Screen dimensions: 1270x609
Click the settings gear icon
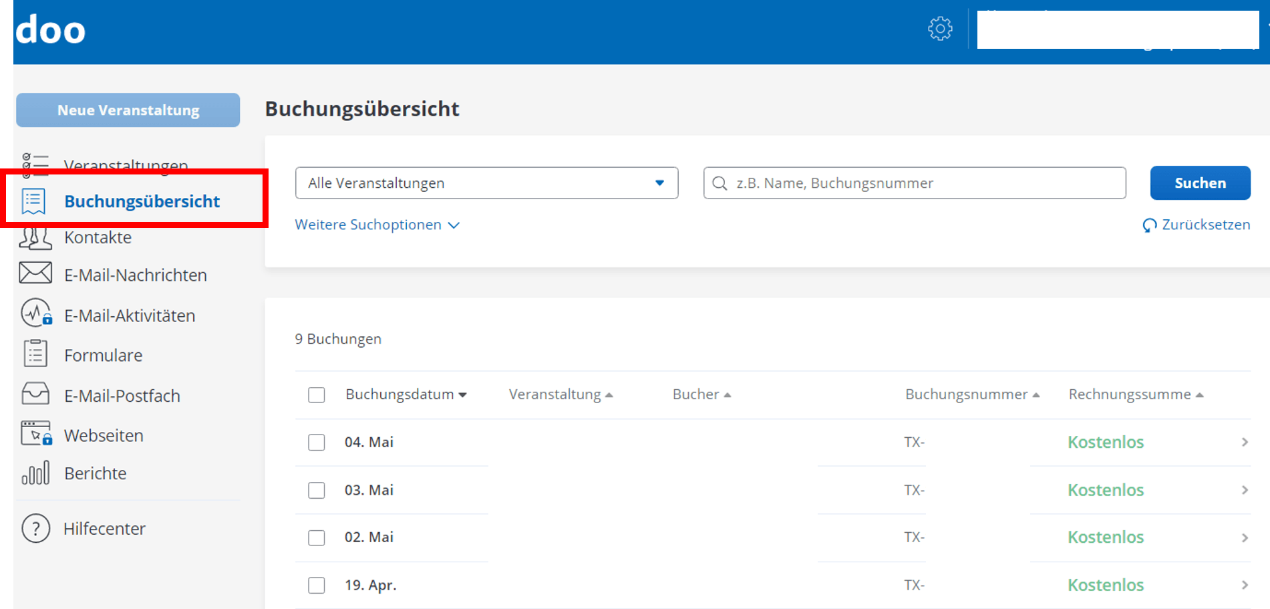(940, 29)
